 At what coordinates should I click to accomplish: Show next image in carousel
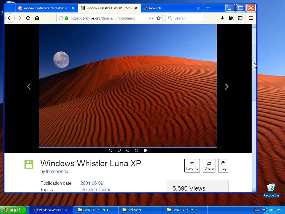click(x=227, y=87)
